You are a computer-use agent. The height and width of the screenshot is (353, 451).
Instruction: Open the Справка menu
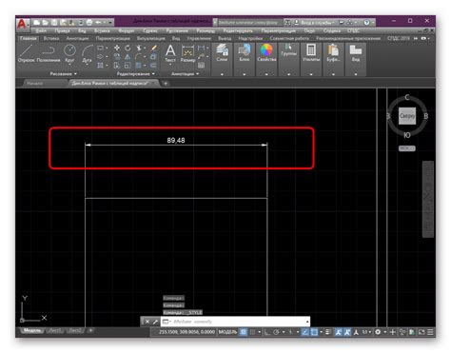tap(332, 30)
